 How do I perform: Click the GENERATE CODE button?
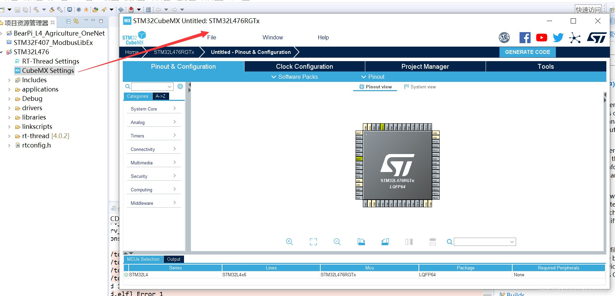(x=527, y=52)
